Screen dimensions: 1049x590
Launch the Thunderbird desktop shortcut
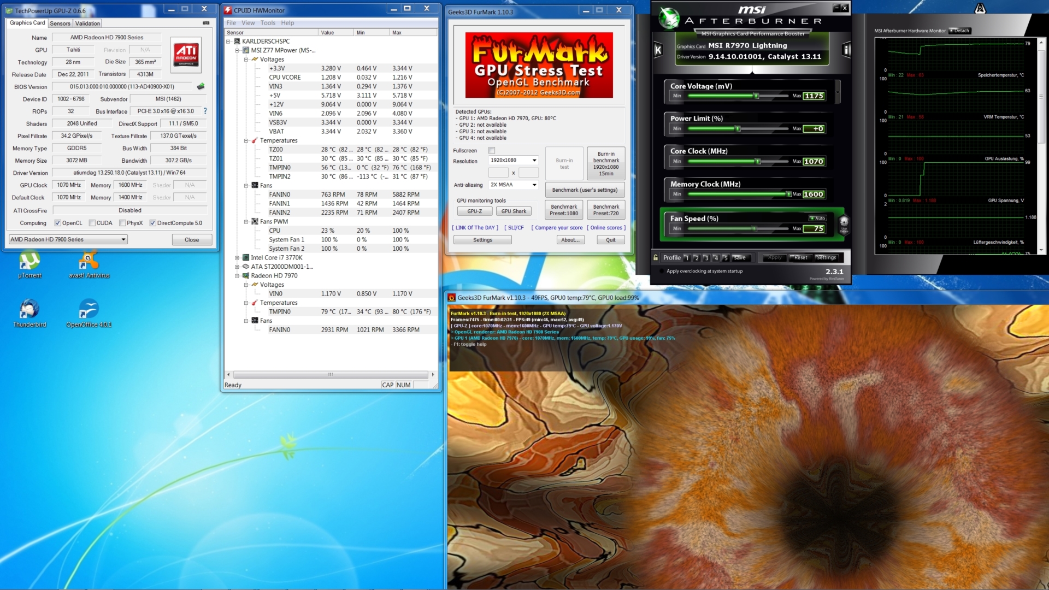pos(30,313)
